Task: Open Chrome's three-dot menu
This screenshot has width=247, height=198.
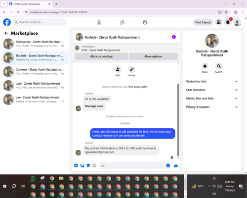Action: [x=243, y=12]
